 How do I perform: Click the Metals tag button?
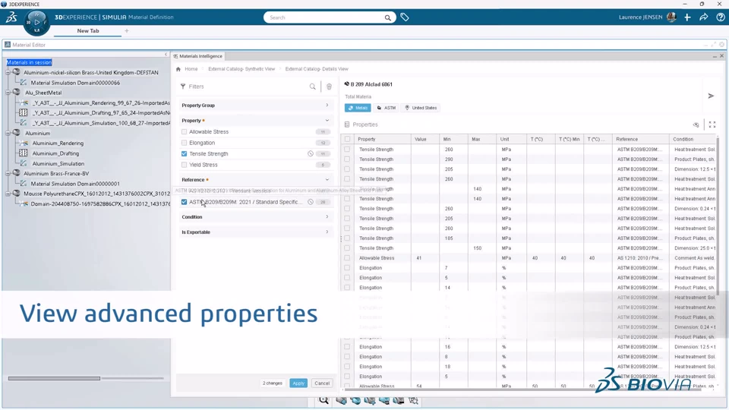coord(358,108)
